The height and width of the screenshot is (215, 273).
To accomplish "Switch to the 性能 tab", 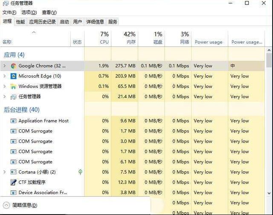I will pos(20,22).
